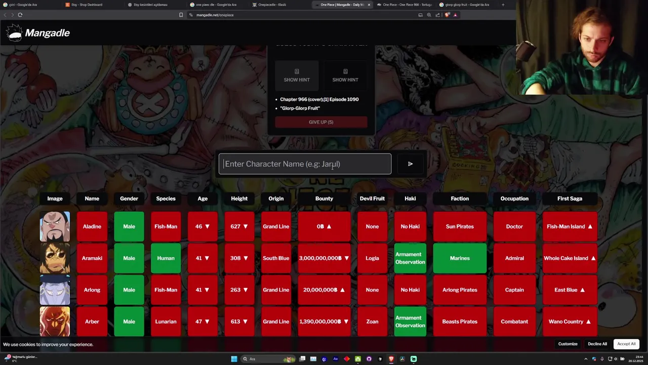The width and height of the screenshot is (648, 365).
Task: Click the share icon in the address bar
Action: tap(437, 15)
